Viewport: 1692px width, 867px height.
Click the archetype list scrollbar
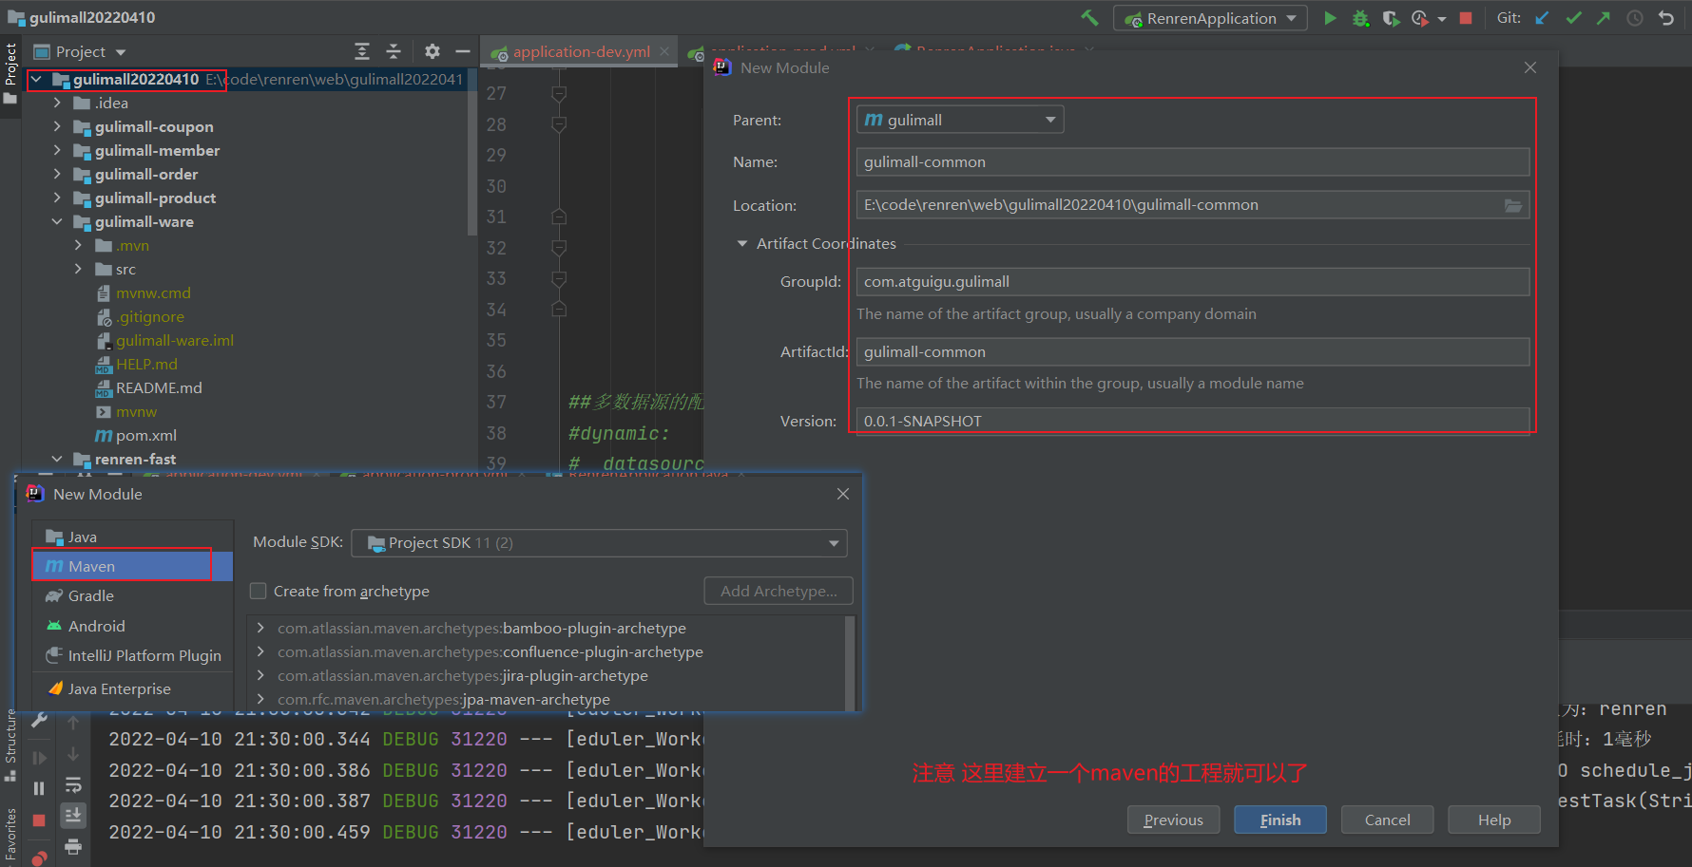[x=850, y=662]
